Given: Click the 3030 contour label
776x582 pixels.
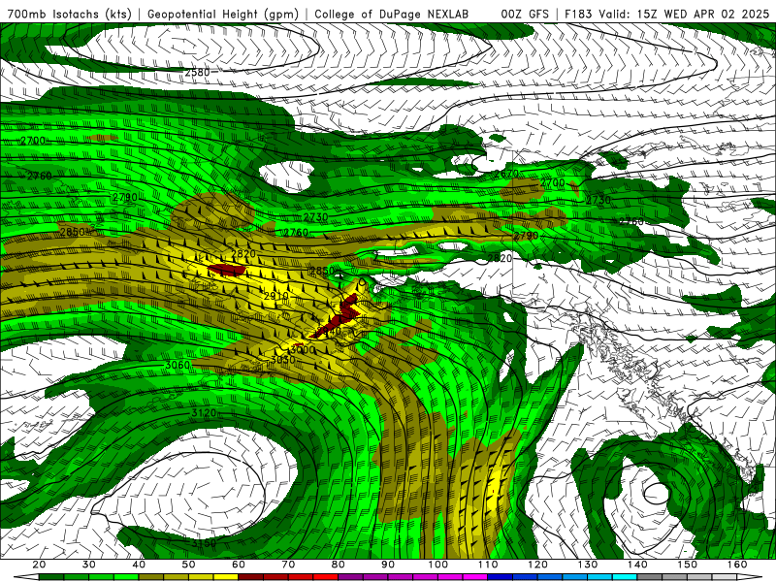Looking at the screenshot, I should [282, 360].
